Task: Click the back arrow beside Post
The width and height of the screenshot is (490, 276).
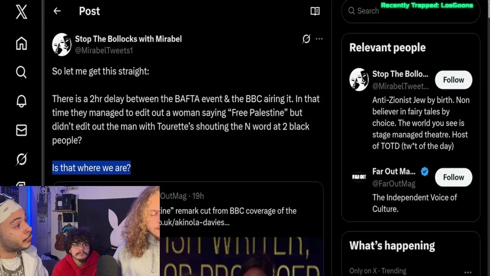Action: tap(57, 11)
